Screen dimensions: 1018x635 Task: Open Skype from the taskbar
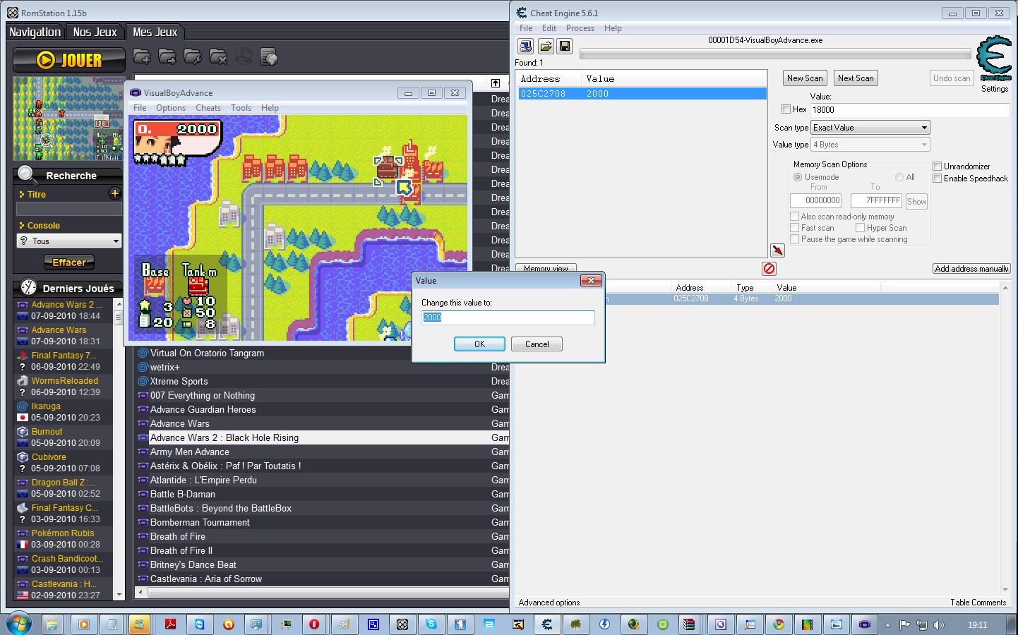tap(431, 624)
